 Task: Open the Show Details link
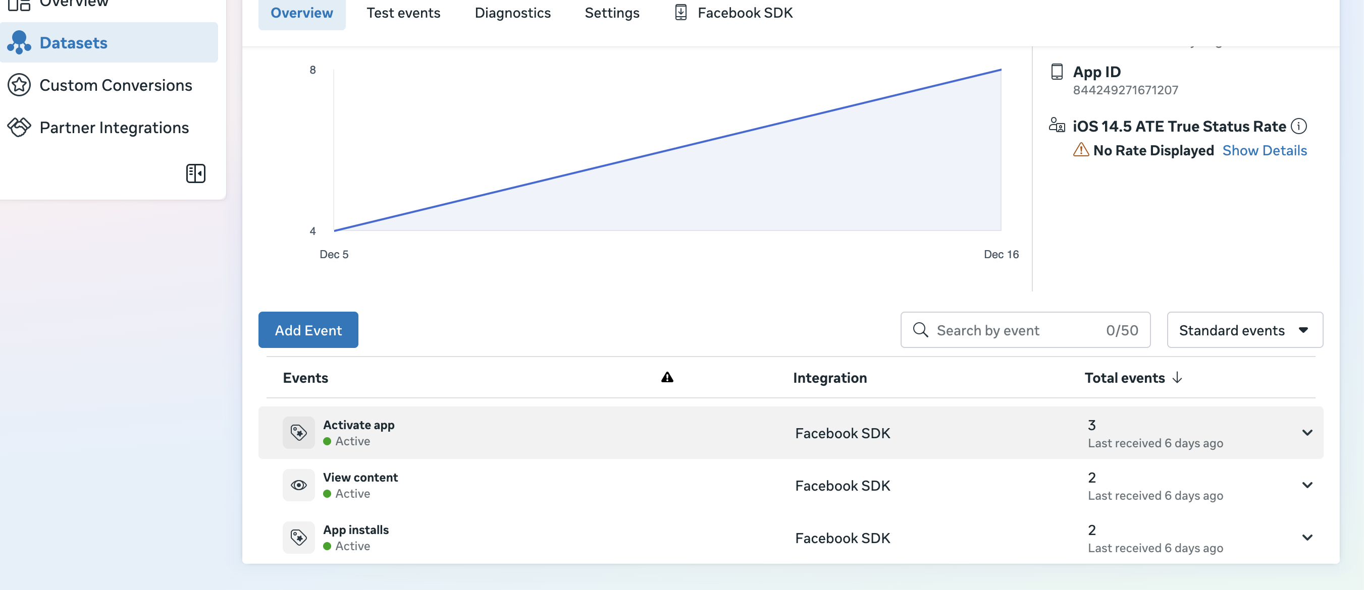[1265, 150]
